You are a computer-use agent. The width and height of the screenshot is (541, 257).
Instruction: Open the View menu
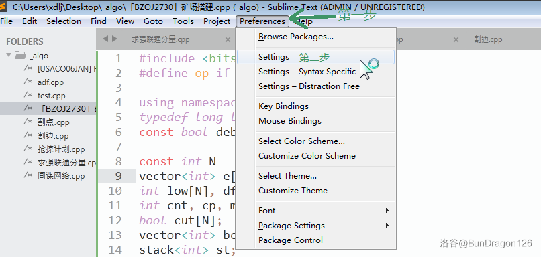(x=125, y=21)
